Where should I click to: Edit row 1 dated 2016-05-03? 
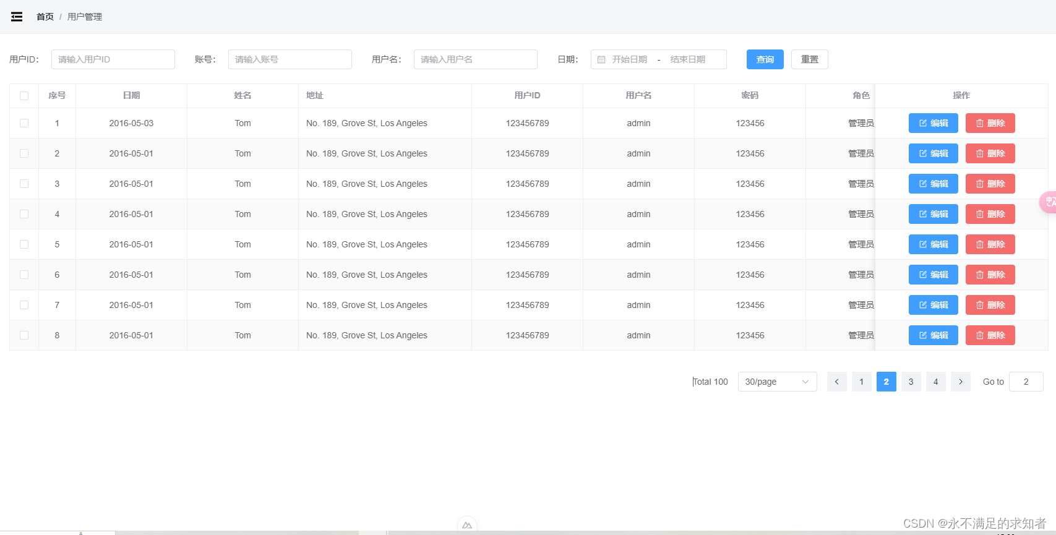coord(933,123)
